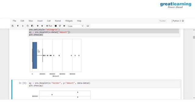Click into the In [6] code cell

coord(104,84)
